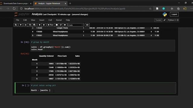Click the Jupyter logo

coord(22,14)
